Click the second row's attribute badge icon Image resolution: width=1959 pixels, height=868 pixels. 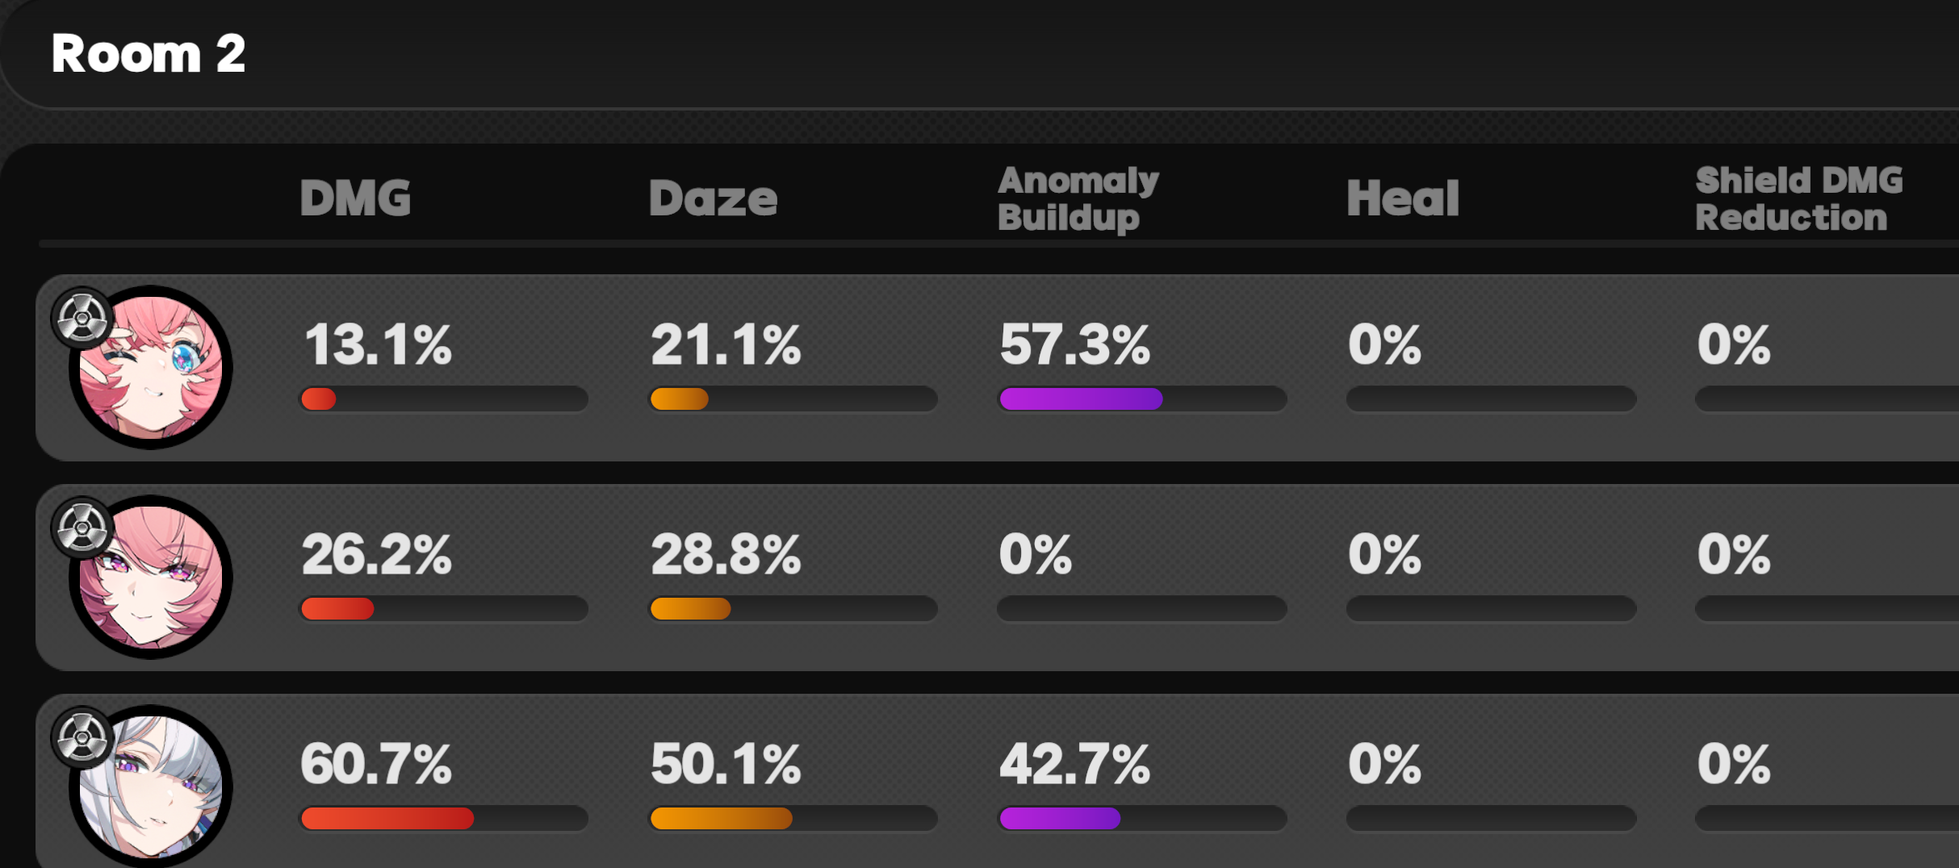pos(82,528)
